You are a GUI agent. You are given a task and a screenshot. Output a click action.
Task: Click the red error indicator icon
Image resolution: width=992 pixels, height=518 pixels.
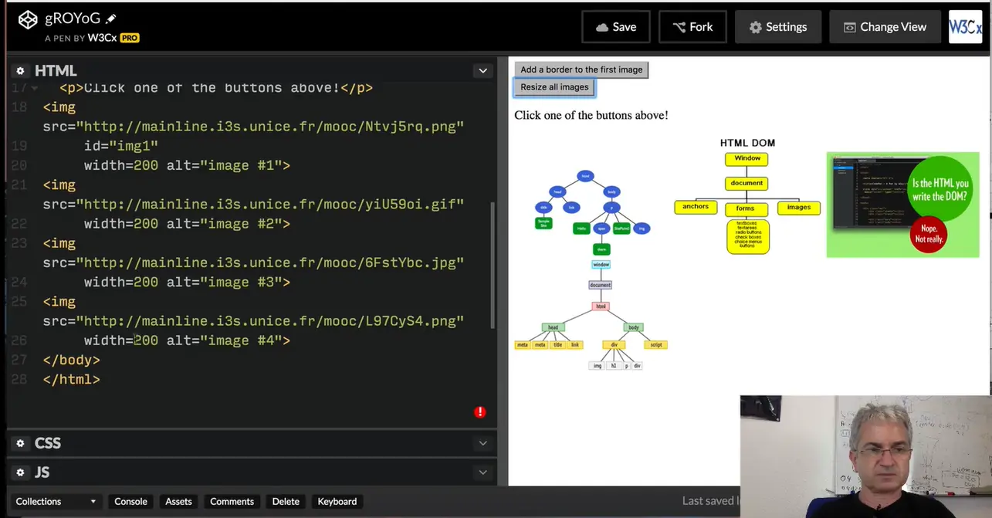pos(480,412)
